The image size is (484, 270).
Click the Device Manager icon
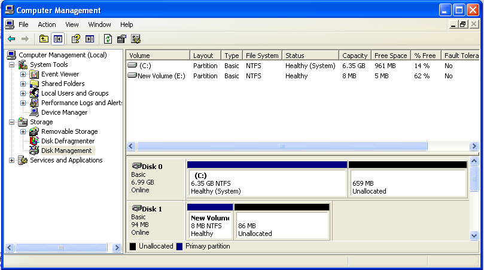(x=34, y=112)
